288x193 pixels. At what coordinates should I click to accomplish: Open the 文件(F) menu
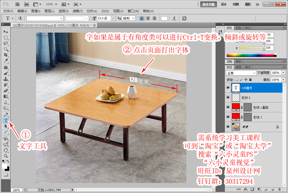click(x=8, y=11)
